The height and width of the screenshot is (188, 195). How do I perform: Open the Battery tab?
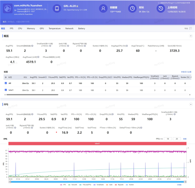[82, 29]
